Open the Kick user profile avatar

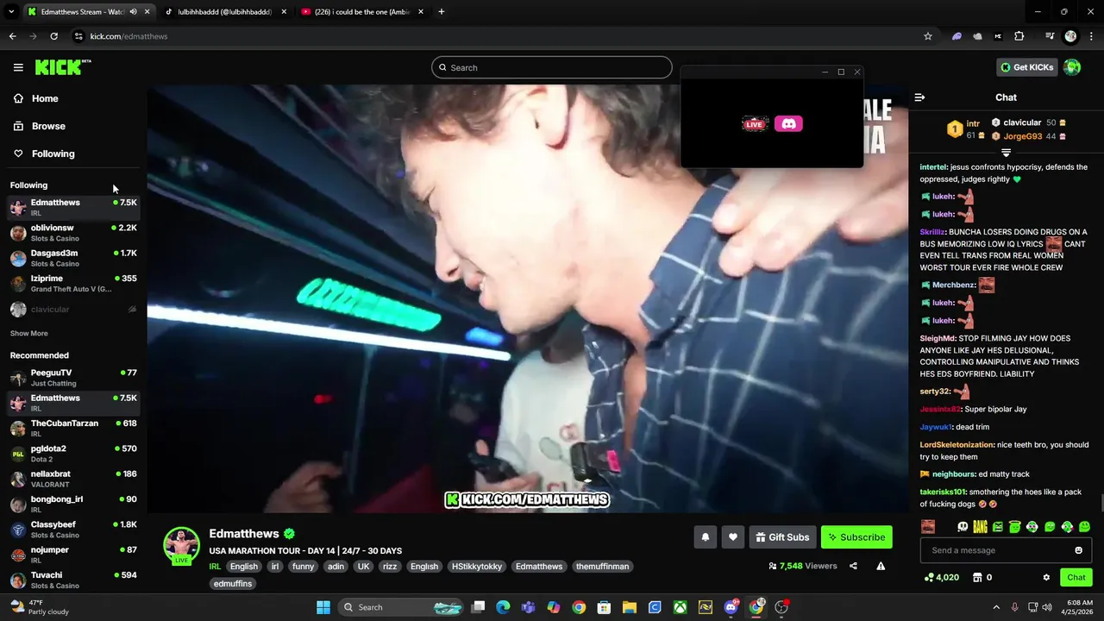coord(1072,67)
